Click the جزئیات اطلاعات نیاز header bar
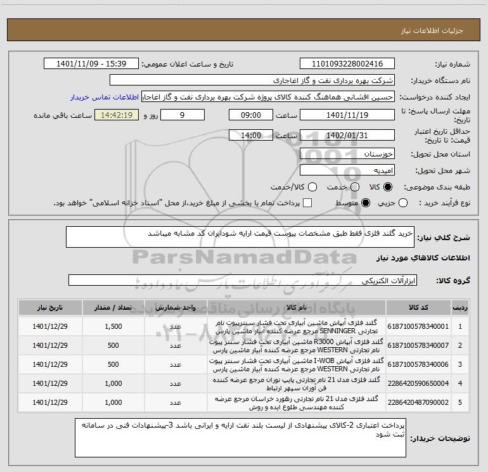488x472 pixels. [x=244, y=30]
